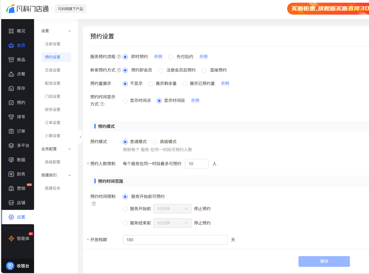Choose the 展示剩余量 radio button
Image resolution: width=369 pixels, height=274 pixels.
click(151, 84)
